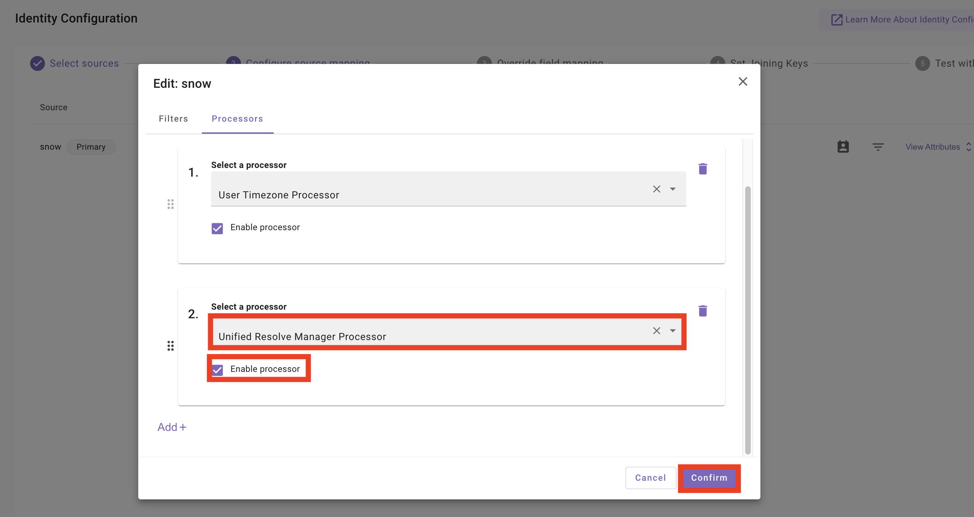Toggle Enable processor for Unified Resolve Manager
Screen dimensions: 974x517
(217, 370)
